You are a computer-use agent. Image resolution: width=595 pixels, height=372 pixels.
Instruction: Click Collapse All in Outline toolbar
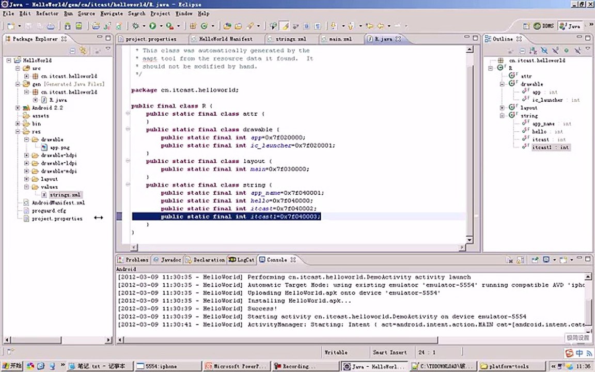pyautogui.click(x=522, y=50)
